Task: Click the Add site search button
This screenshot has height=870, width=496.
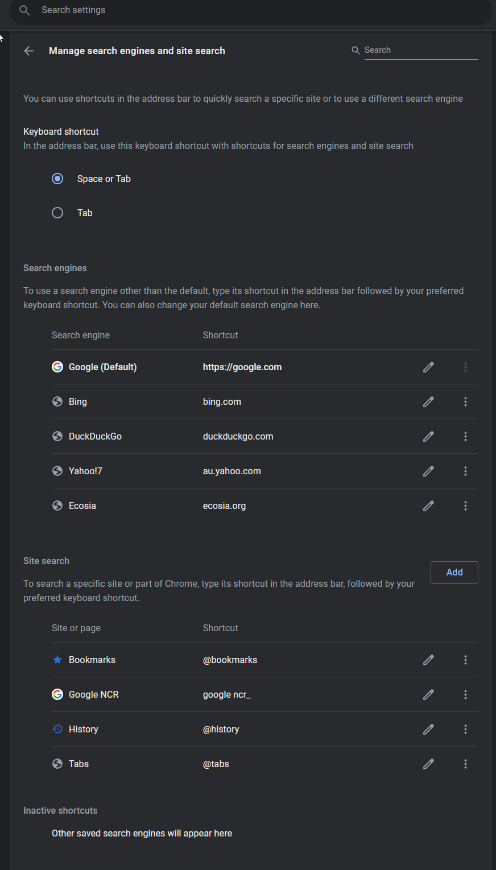Action: point(454,573)
